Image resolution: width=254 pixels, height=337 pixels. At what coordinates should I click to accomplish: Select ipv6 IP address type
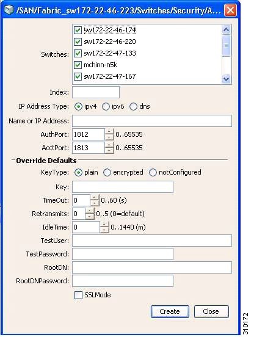click(106, 107)
